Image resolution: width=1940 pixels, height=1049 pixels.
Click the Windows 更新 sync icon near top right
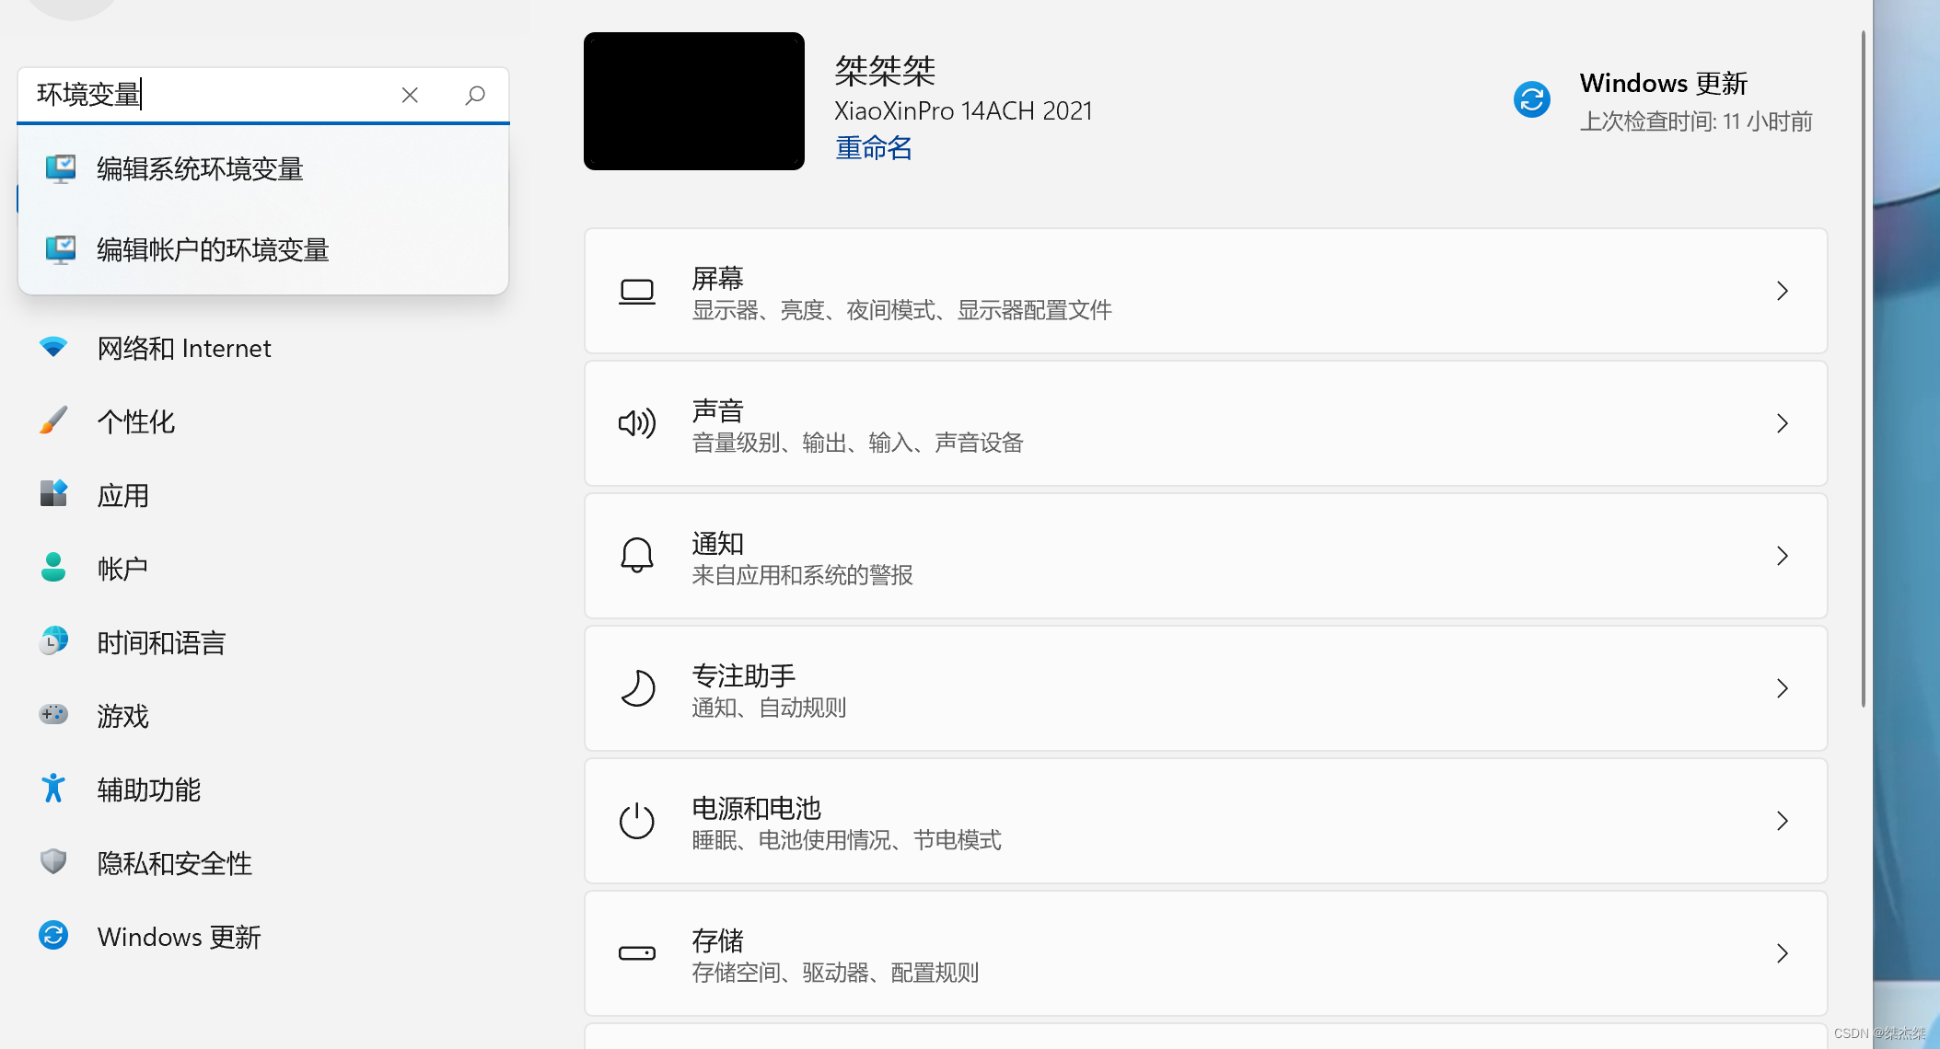1531,99
